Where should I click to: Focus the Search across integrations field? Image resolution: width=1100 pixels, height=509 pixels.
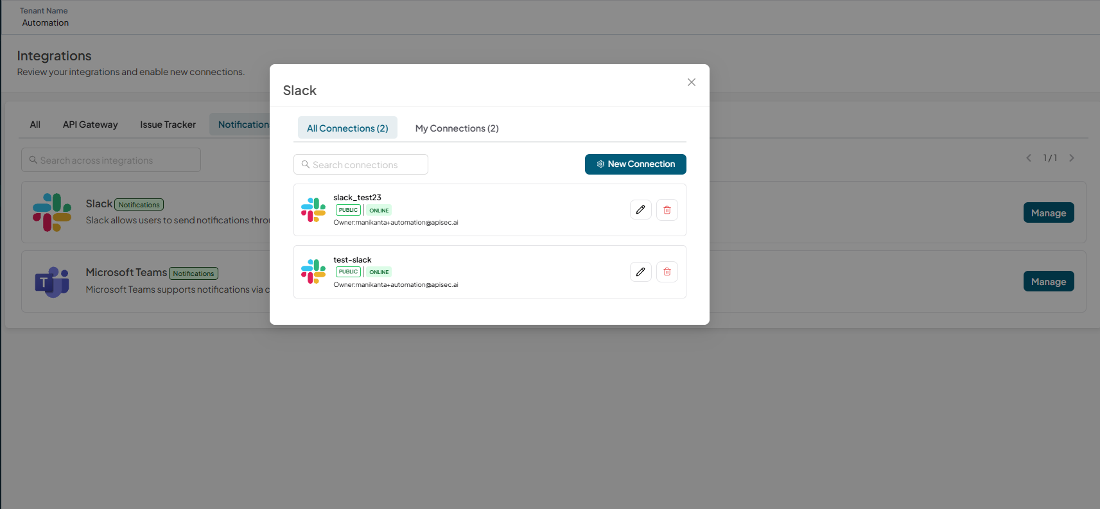click(111, 160)
